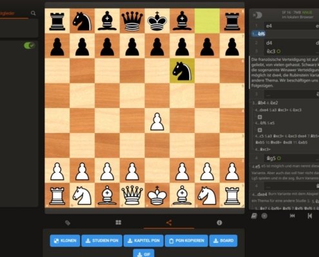Open the opening explorer book icon
319x257 pixels.
(x=254, y=216)
